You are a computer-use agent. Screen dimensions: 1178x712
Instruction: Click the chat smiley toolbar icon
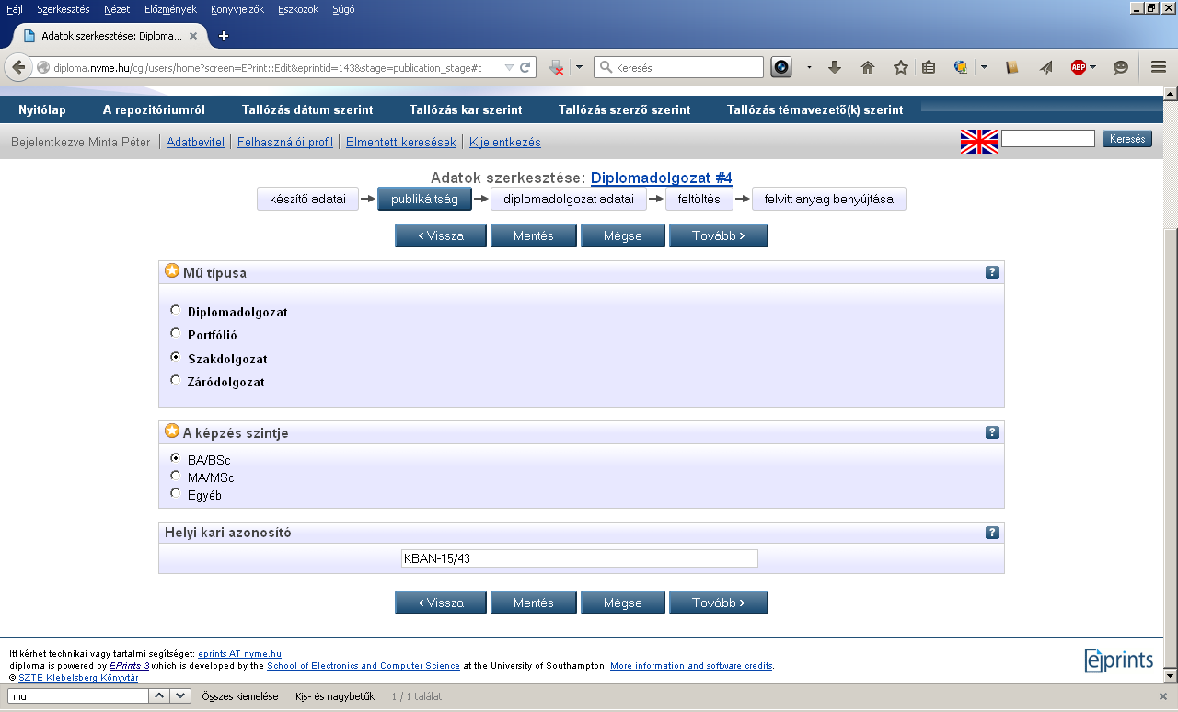pyautogui.click(x=1121, y=67)
